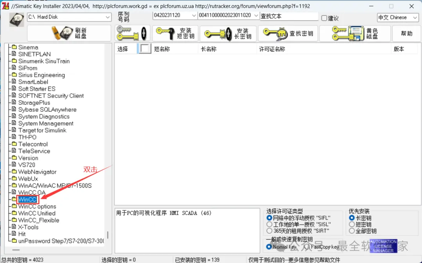This screenshot has height=263, width=422.
Task: Click the TeleService document icon
Action: pyautogui.click(x=14, y=151)
